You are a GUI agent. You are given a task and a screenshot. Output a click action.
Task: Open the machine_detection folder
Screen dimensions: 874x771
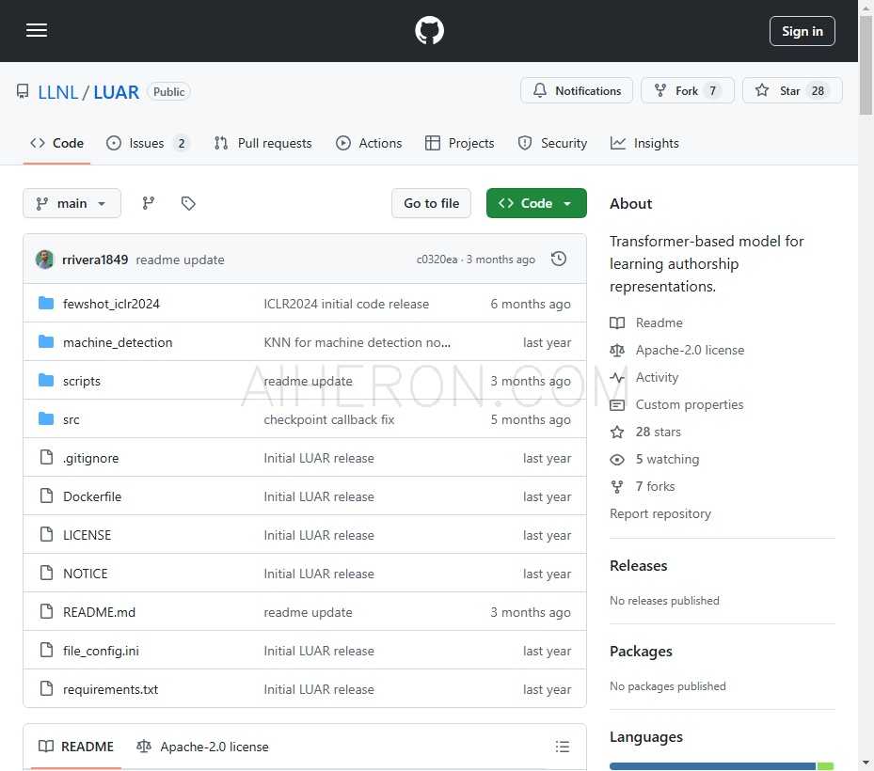point(118,342)
